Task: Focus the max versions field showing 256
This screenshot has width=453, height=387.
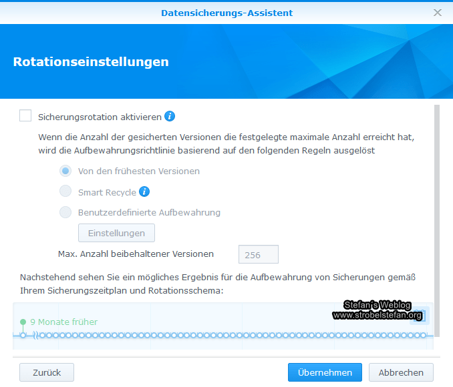Action: tap(259, 254)
